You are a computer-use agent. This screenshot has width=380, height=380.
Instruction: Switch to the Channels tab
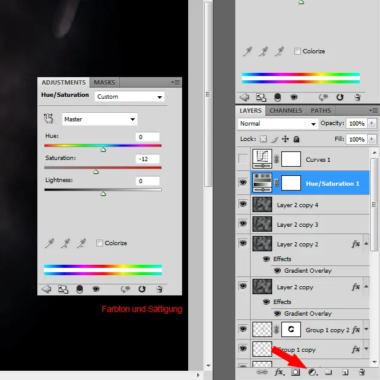pyautogui.click(x=286, y=111)
